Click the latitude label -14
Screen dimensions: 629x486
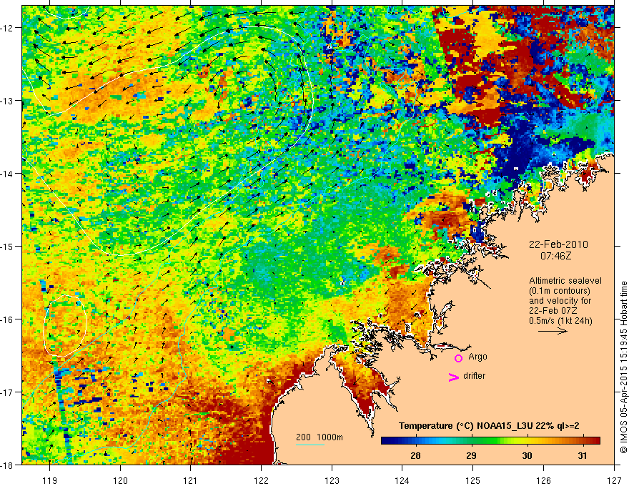click(7, 174)
